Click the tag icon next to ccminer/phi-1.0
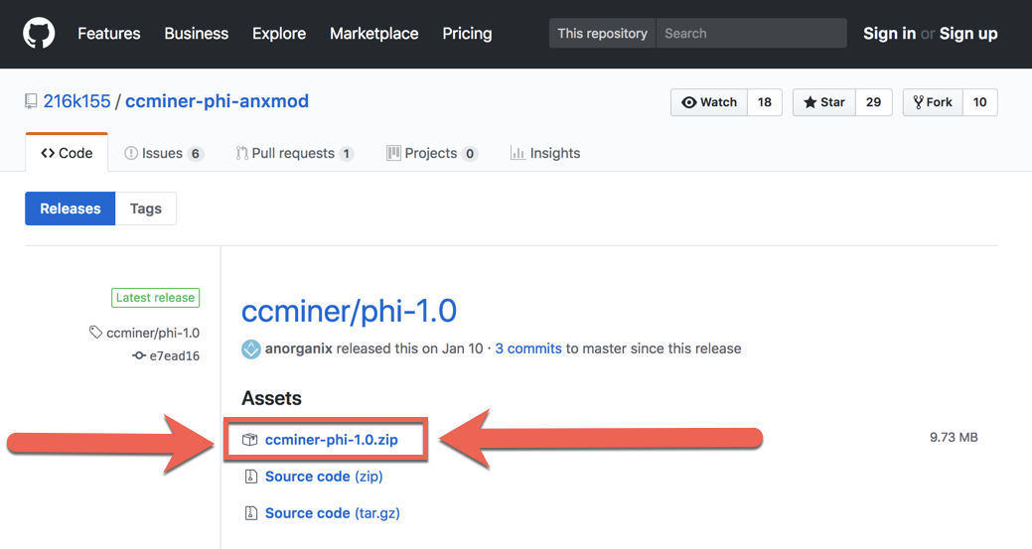The image size is (1032, 549). pos(96,333)
